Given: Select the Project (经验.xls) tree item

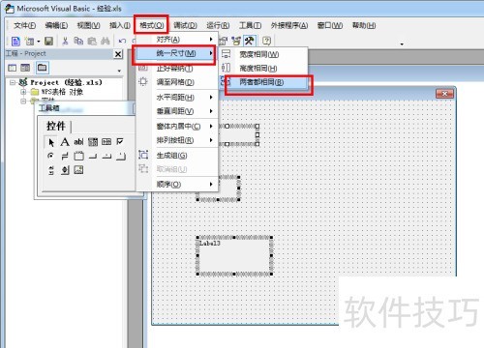Looking at the screenshot, I should click(x=66, y=82).
